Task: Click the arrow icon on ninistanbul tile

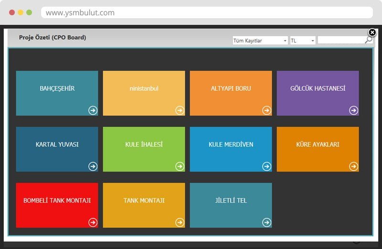Action: coord(180,110)
